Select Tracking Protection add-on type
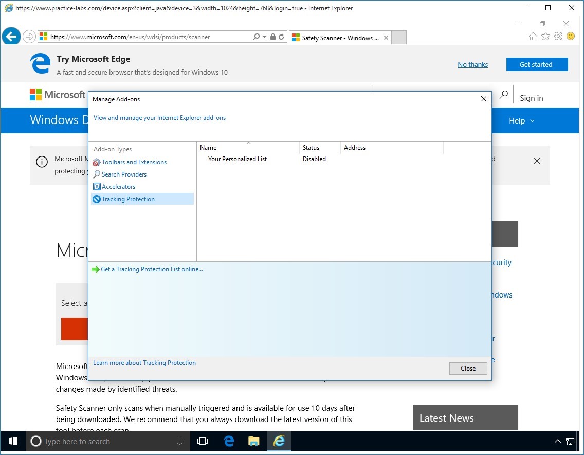 click(142, 199)
